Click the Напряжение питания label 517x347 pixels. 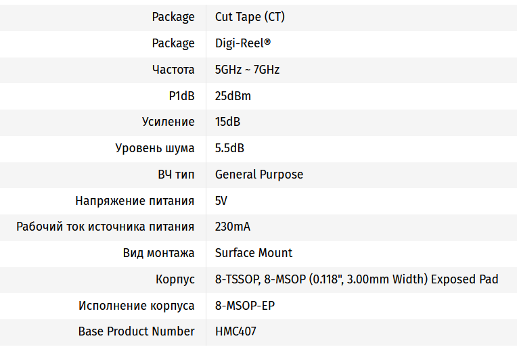tap(135, 201)
